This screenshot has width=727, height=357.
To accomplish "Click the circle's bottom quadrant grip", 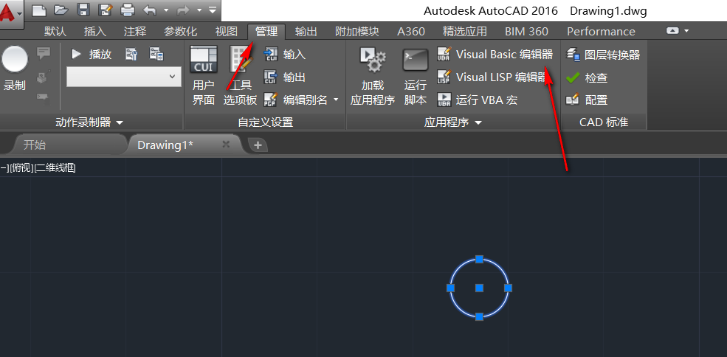I will [x=480, y=316].
